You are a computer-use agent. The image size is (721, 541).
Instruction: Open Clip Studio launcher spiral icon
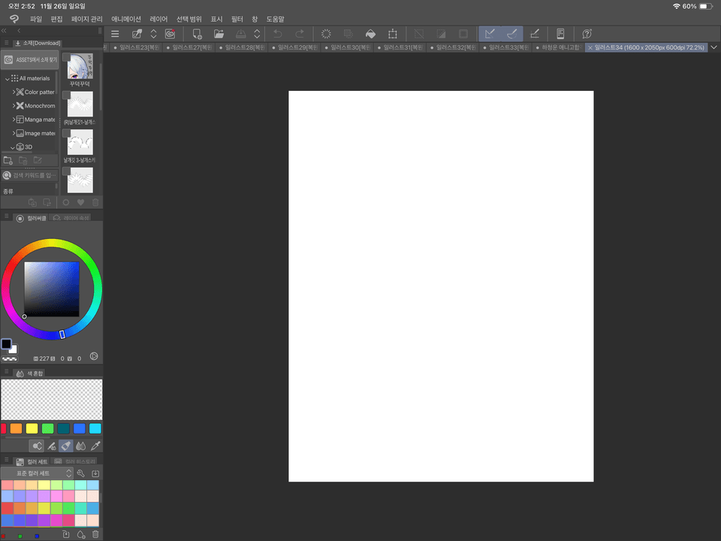point(170,34)
